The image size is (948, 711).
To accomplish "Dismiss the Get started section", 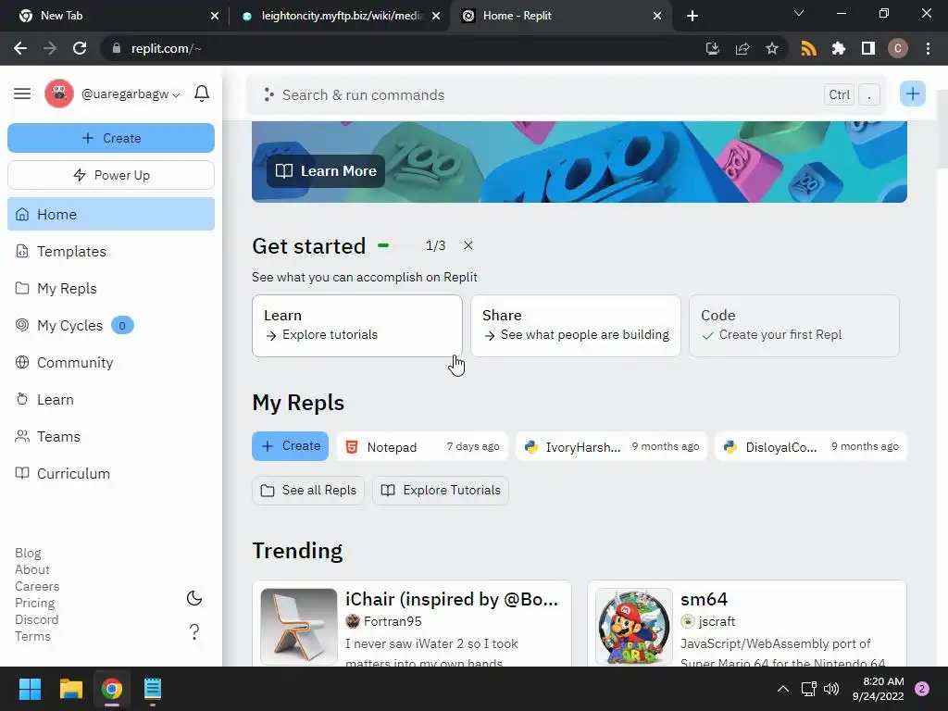I will point(468,245).
